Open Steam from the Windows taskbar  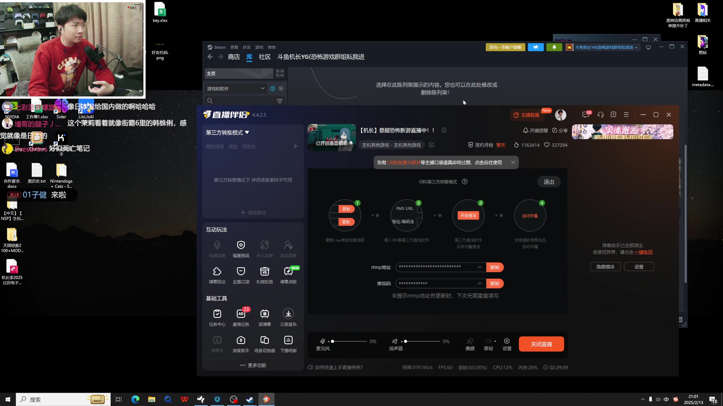250,399
